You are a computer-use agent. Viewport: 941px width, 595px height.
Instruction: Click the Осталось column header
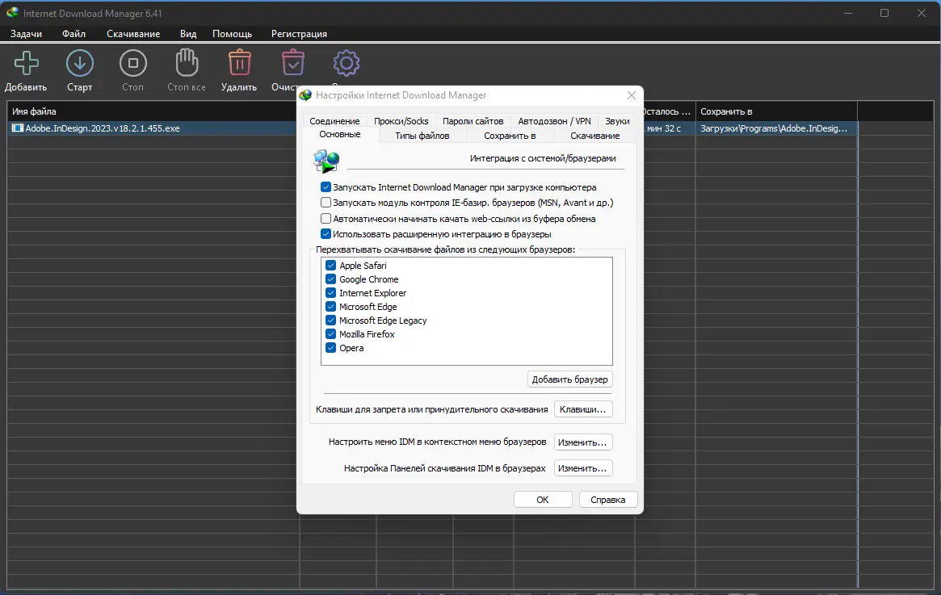[x=669, y=111]
